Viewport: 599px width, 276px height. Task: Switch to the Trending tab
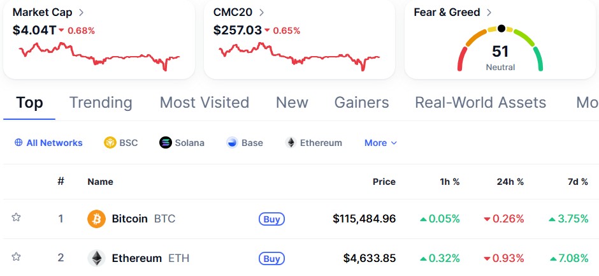pos(101,103)
